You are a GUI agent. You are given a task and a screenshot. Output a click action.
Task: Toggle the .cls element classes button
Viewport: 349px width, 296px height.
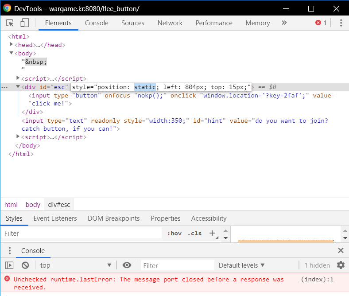click(x=194, y=233)
